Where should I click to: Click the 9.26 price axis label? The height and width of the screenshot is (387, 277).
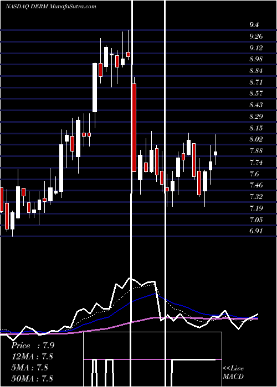[256, 36]
